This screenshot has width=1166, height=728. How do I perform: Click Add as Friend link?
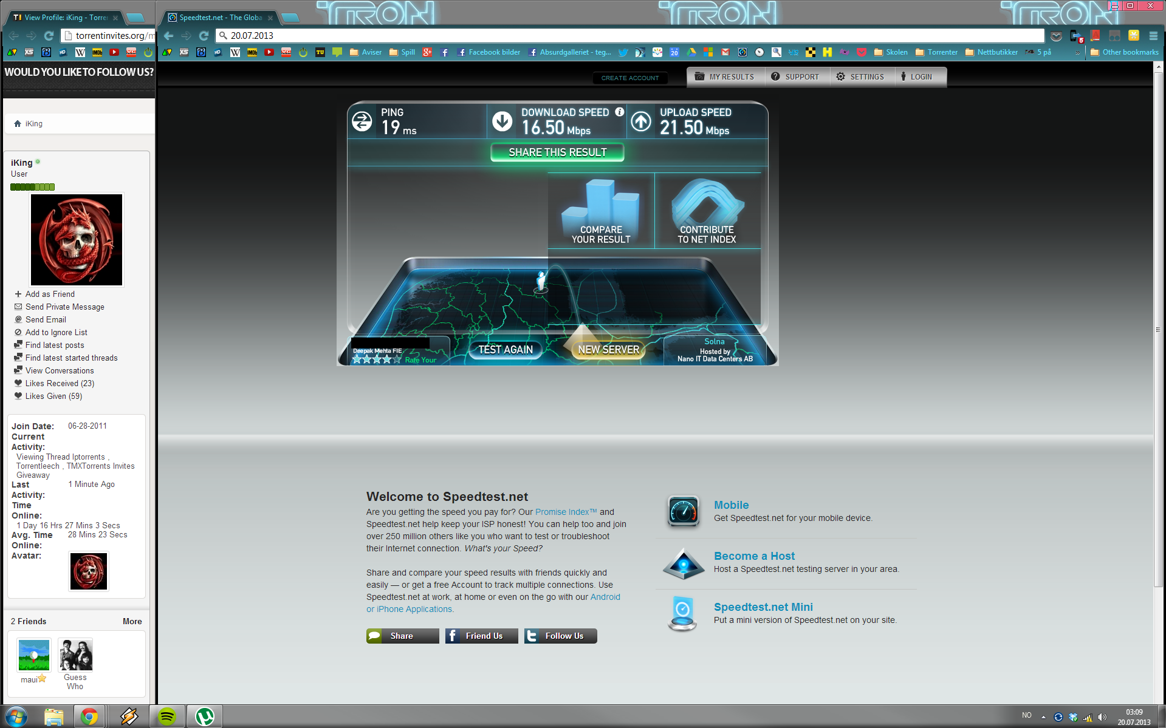[x=50, y=294]
